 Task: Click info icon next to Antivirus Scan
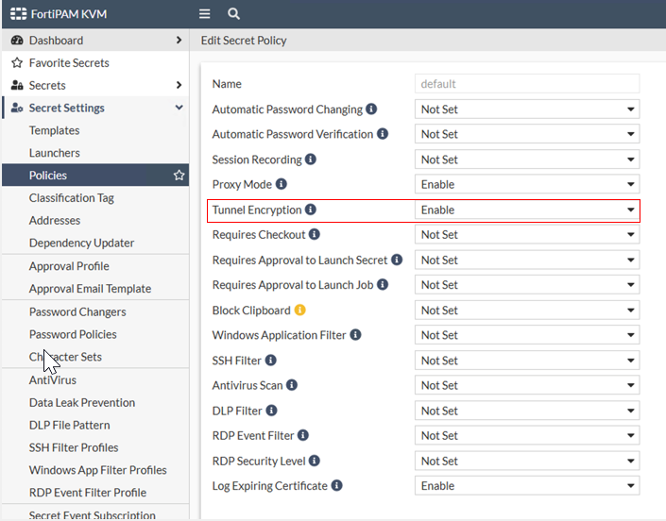pos(292,385)
